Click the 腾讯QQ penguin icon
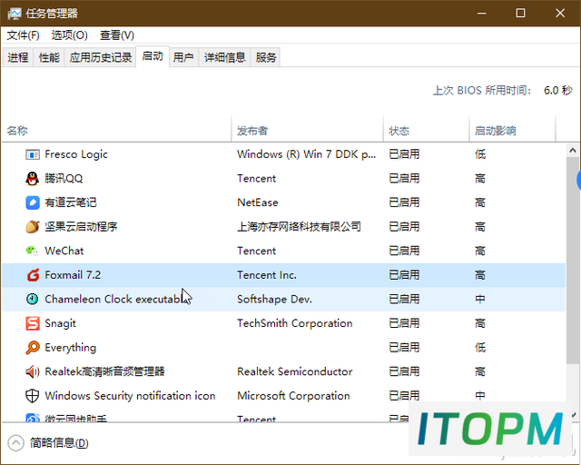Image resolution: width=581 pixels, height=465 pixels. [x=33, y=178]
